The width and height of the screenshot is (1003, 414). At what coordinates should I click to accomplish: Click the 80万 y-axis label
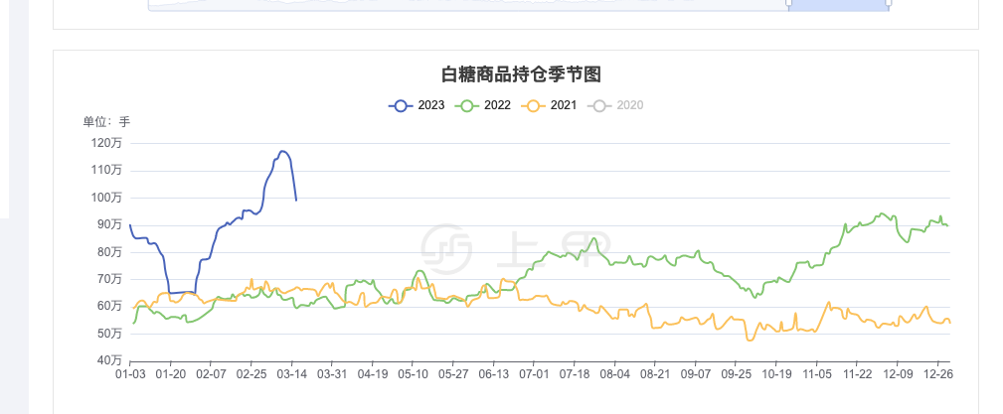tap(109, 252)
